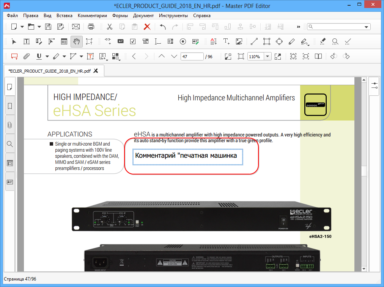Add a sticky note comment

(14, 56)
